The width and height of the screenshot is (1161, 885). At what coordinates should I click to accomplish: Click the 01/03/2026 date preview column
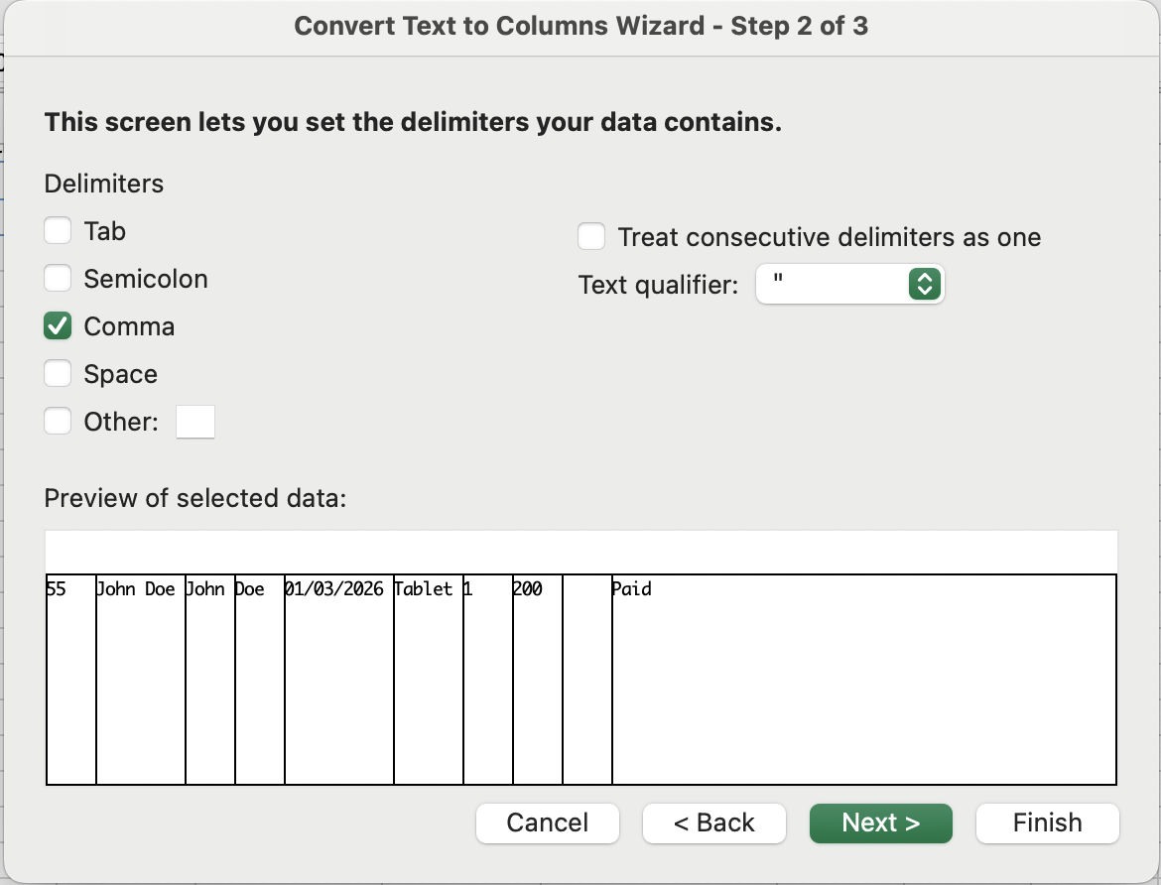pyautogui.click(x=338, y=675)
